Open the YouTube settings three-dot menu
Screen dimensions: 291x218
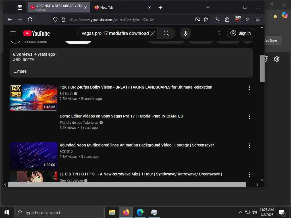click(219, 33)
